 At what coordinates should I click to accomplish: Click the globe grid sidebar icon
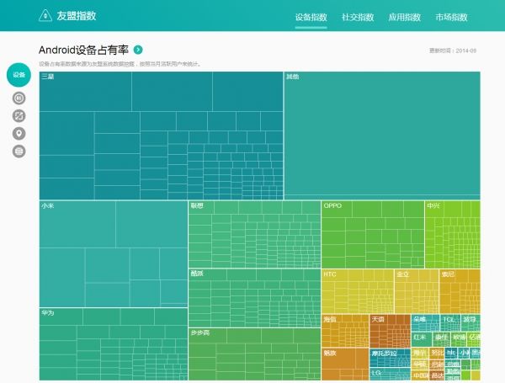pos(19,151)
